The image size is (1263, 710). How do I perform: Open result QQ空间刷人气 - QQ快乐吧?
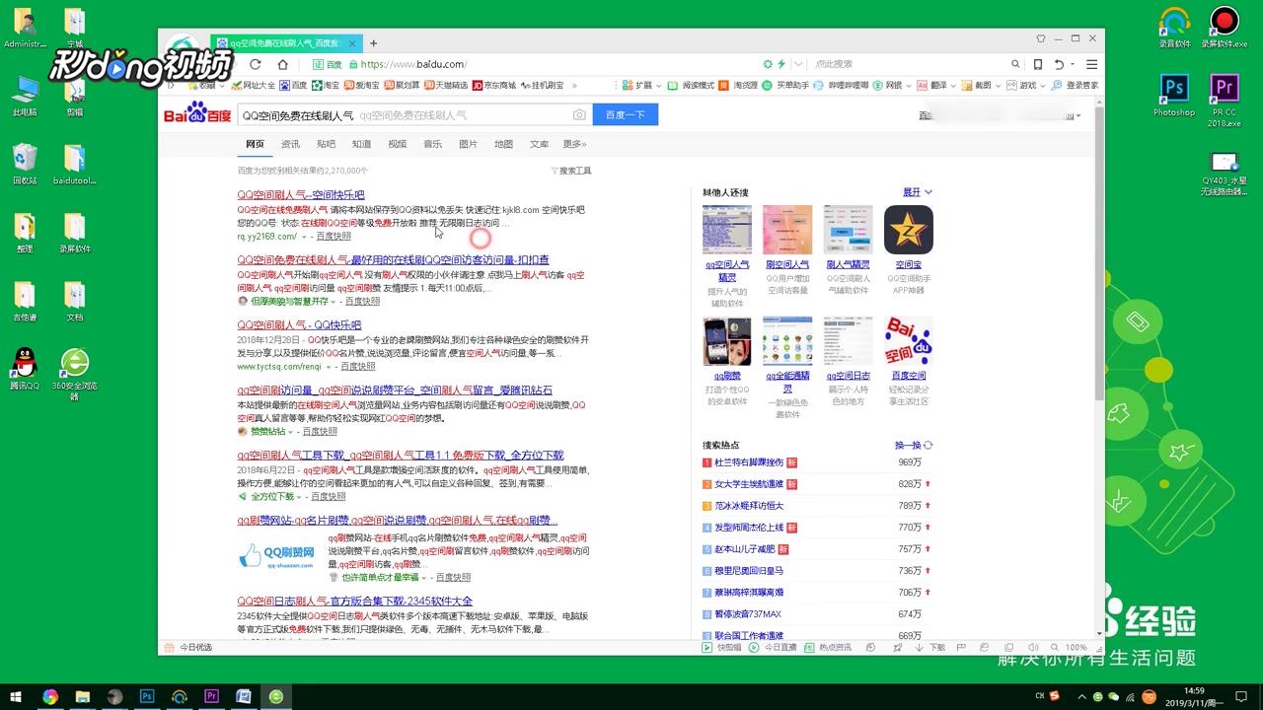pos(299,325)
